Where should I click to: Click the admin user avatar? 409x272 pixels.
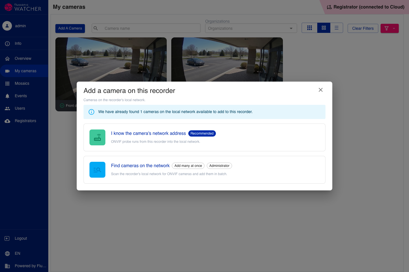coord(7,26)
